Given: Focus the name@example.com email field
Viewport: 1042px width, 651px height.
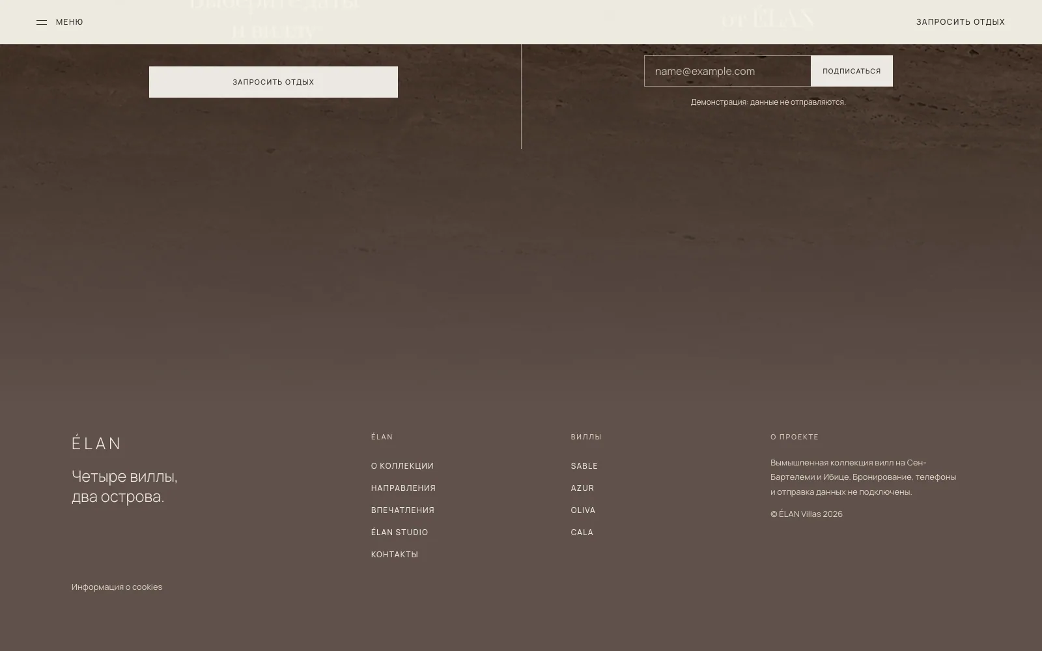Looking at the screenshot, I should click(x=727, y=71).
